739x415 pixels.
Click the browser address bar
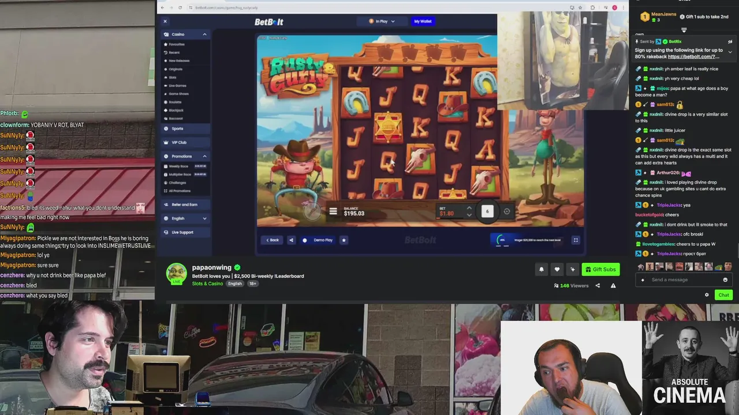(x=375, y=7)
